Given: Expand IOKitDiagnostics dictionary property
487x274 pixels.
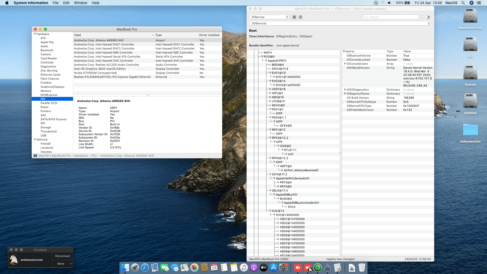Looking at the screenshot, I should coord(345,90).
